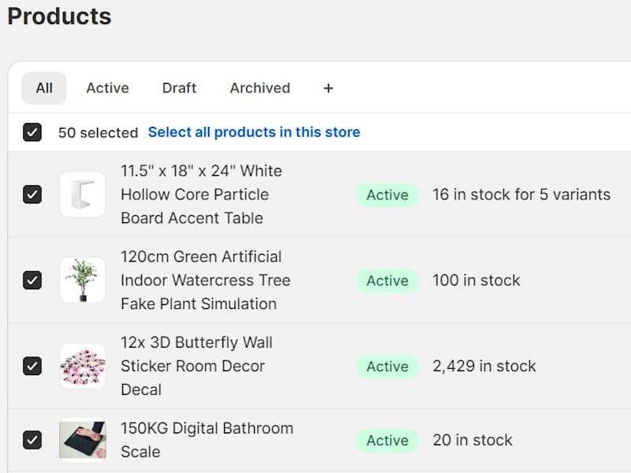Open 120cm Green Artificial Watercress Tree product
Image resolution: width=631 pixels, height=473 pixels.
206,281
